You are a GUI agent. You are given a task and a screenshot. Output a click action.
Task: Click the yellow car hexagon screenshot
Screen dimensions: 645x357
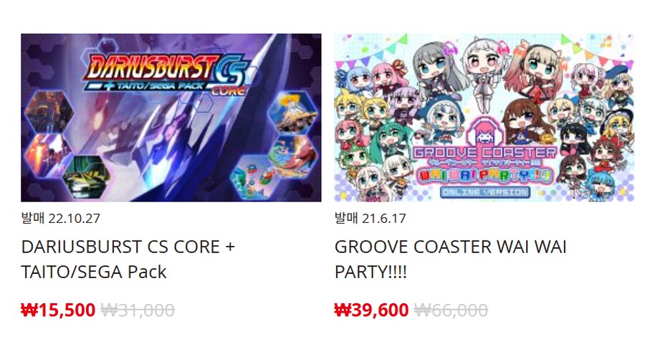tap(86, 176)
